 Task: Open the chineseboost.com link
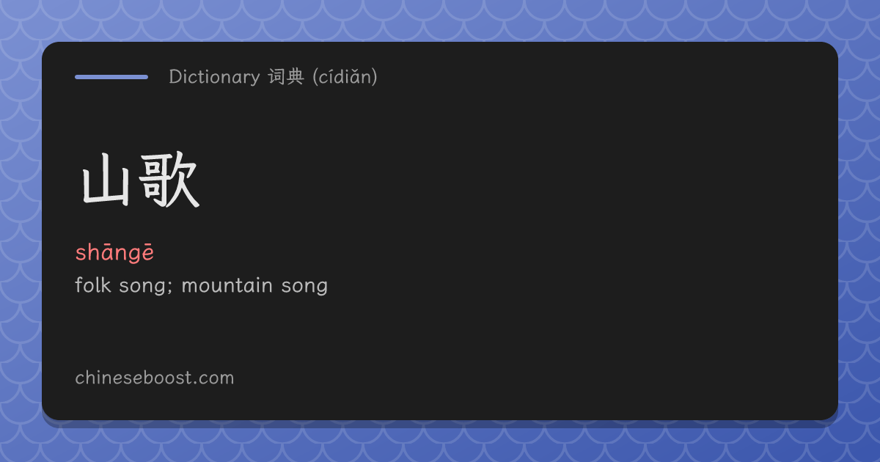[x=155, y=378]
